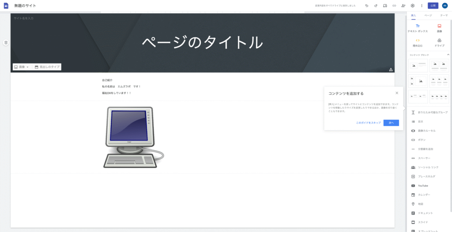Click text 私の名前は エムズラボ です！
This screenshot has width=452, height=232.
121,87
